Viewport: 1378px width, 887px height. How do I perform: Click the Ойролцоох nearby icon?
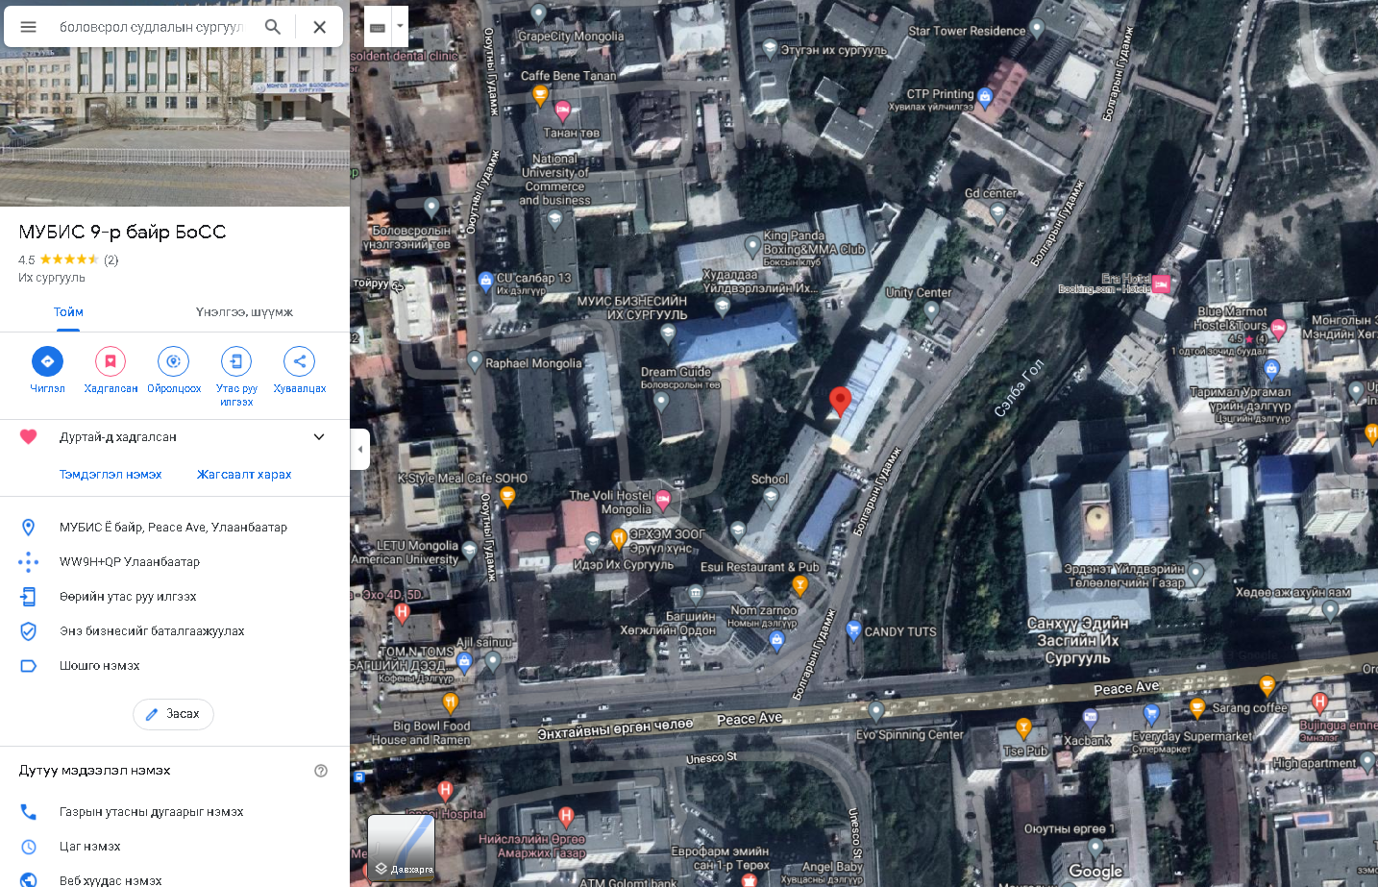tap(174, 361)
